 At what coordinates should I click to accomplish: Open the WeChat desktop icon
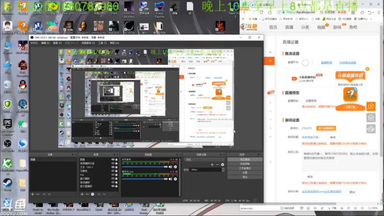click(x=23, y=126)
